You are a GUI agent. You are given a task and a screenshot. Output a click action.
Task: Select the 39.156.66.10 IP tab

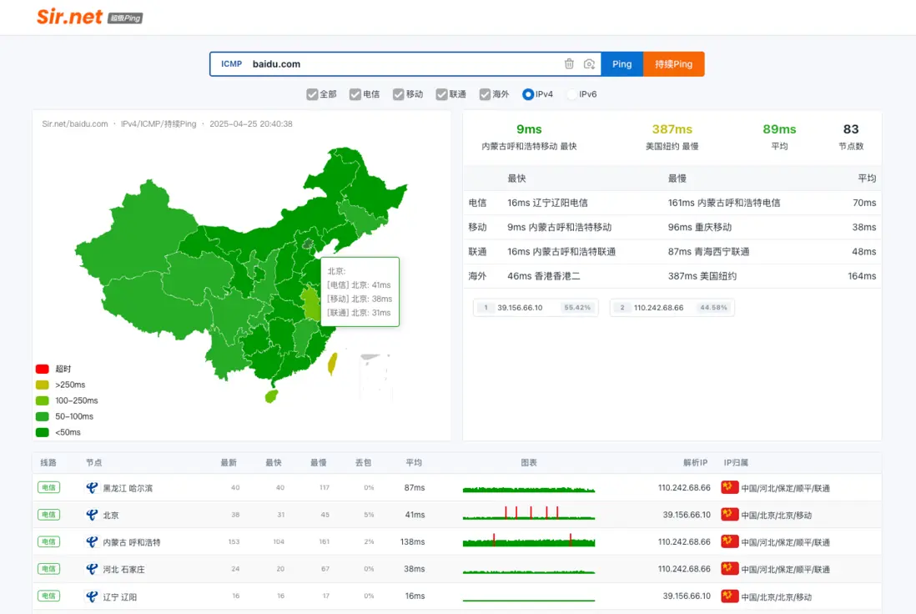(536, 308)
